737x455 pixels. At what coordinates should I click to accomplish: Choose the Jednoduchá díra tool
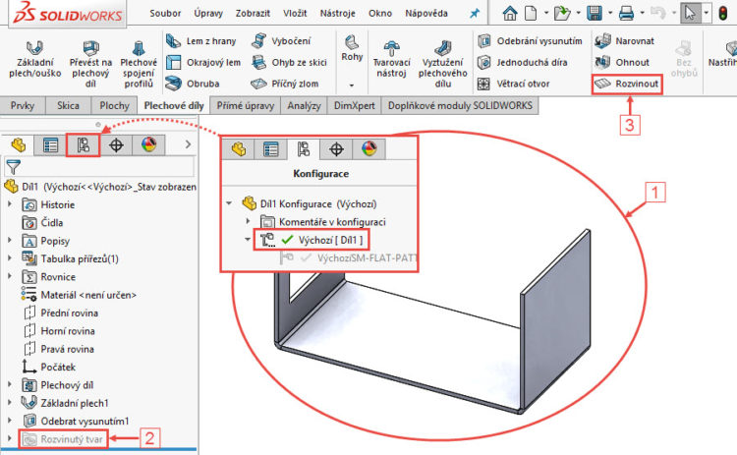(522, 62)
